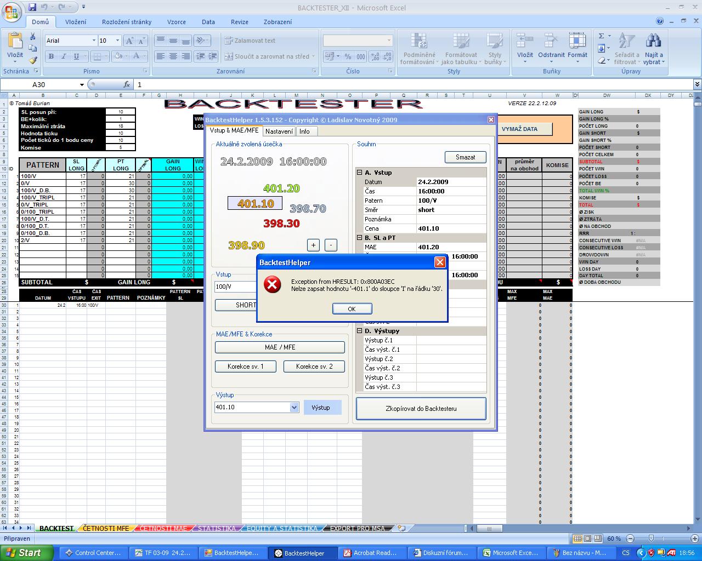The width and height of the screenshot is (702, 561).
Task: Open the Quick Access Toolbar customize arrow
Action: coord(83,7)
